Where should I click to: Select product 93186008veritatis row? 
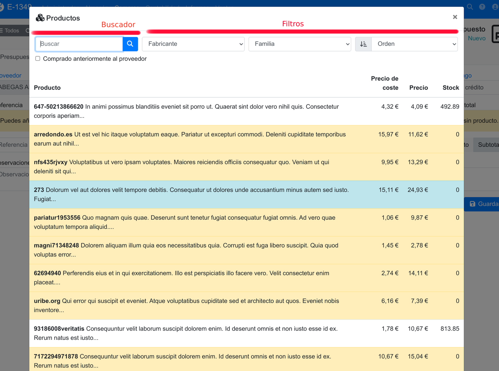[x=246, y=333]
